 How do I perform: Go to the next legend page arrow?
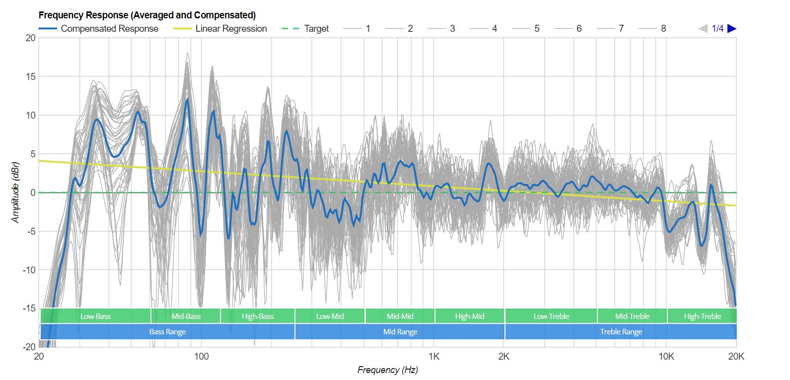click(732, 28)
